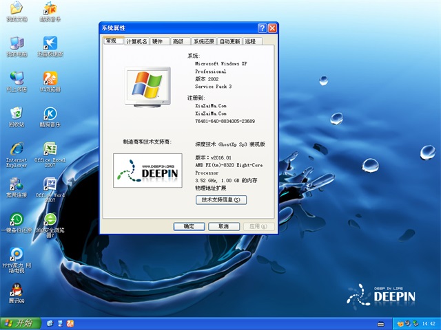Open the 开始 Start menu
Image resolution: width=441 pixels, height=330 pixels.
[x=19, y=322]
